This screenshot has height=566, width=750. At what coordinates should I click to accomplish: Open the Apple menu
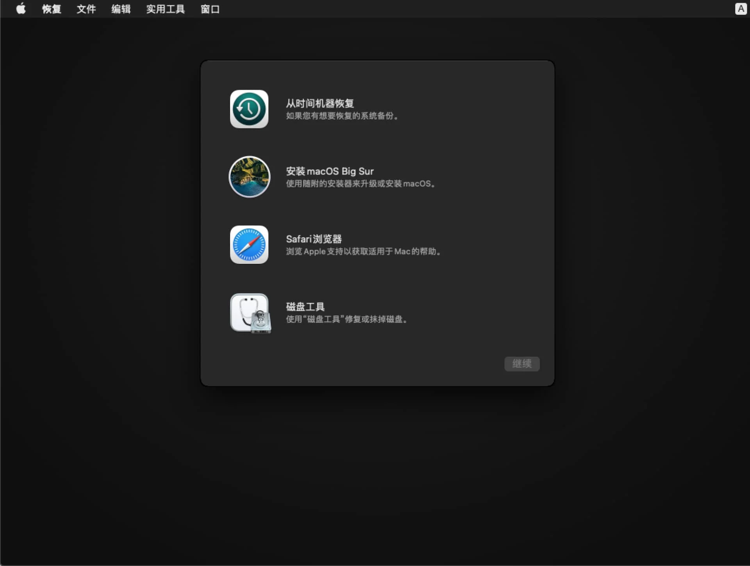tap(20, 9)
